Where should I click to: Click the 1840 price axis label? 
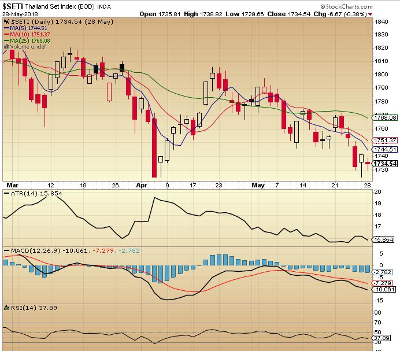click(x=381, y=22)
